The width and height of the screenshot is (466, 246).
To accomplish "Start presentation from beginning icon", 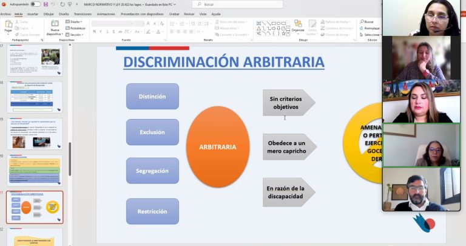I will pos(70,4).
